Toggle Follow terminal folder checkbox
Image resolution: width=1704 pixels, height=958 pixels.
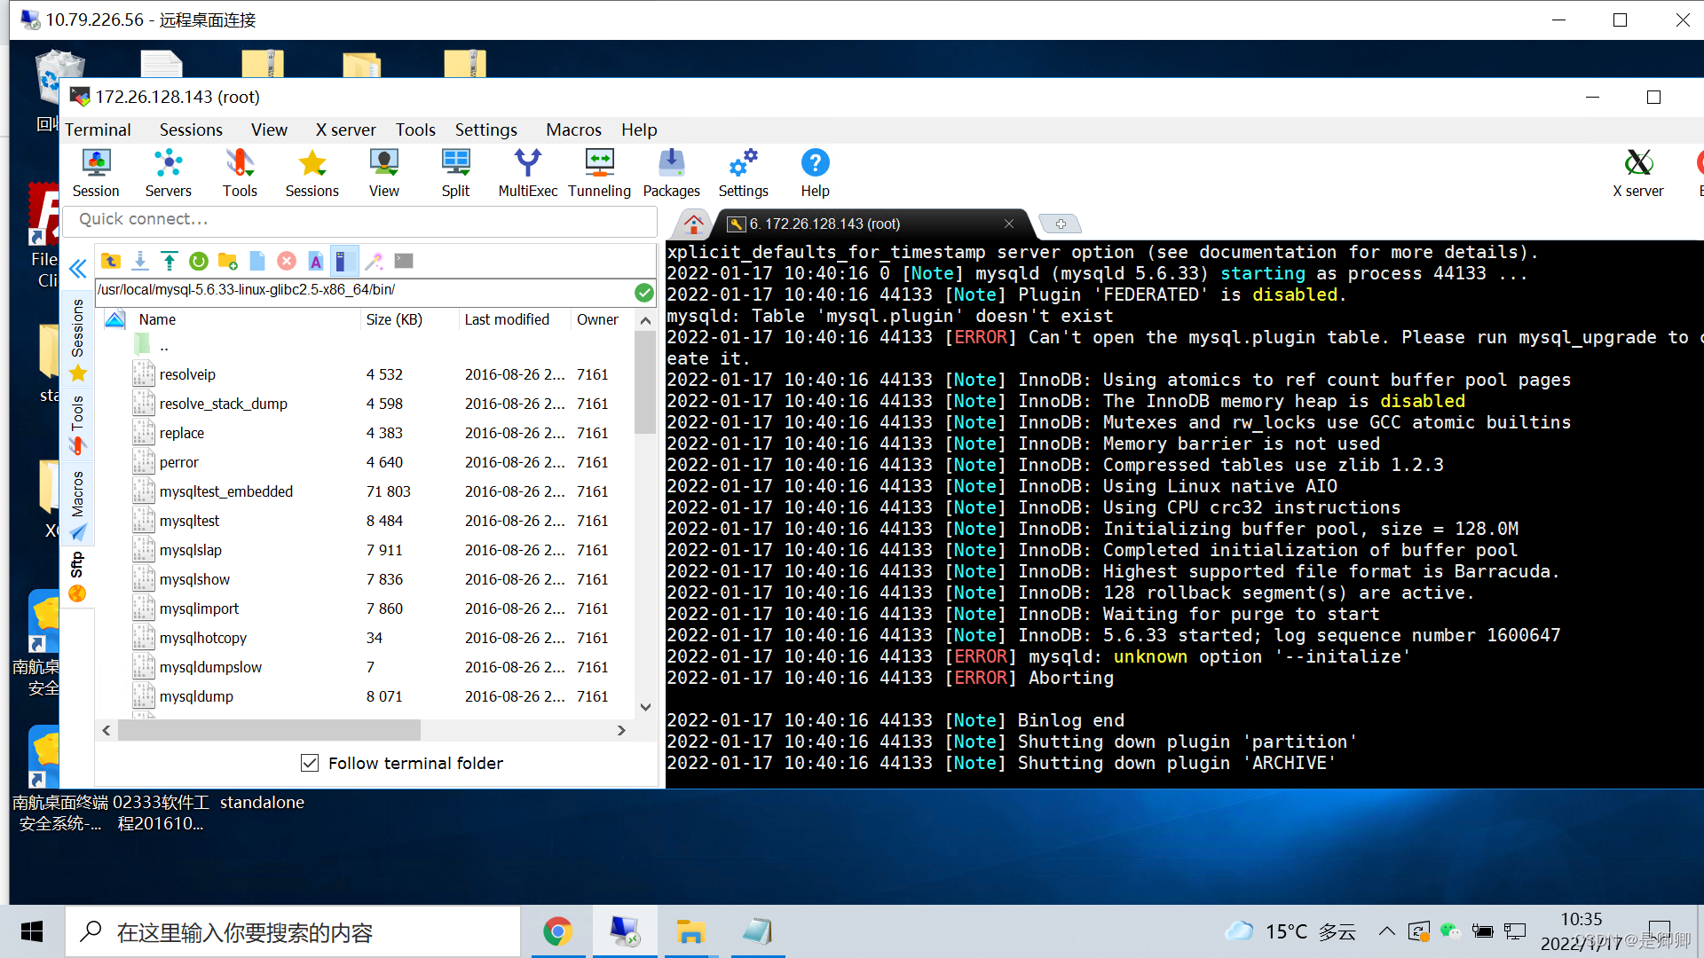(x=310, y=763)
